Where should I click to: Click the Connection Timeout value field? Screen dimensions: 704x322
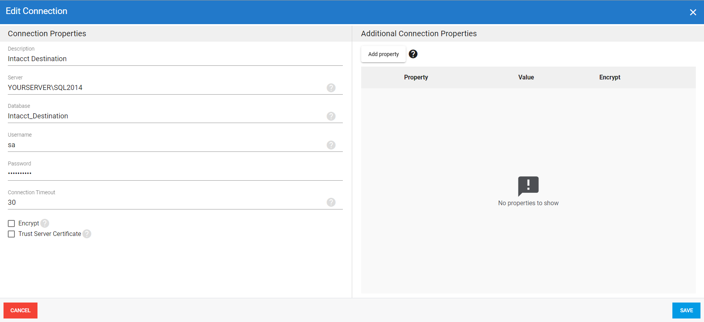point(164,202)
